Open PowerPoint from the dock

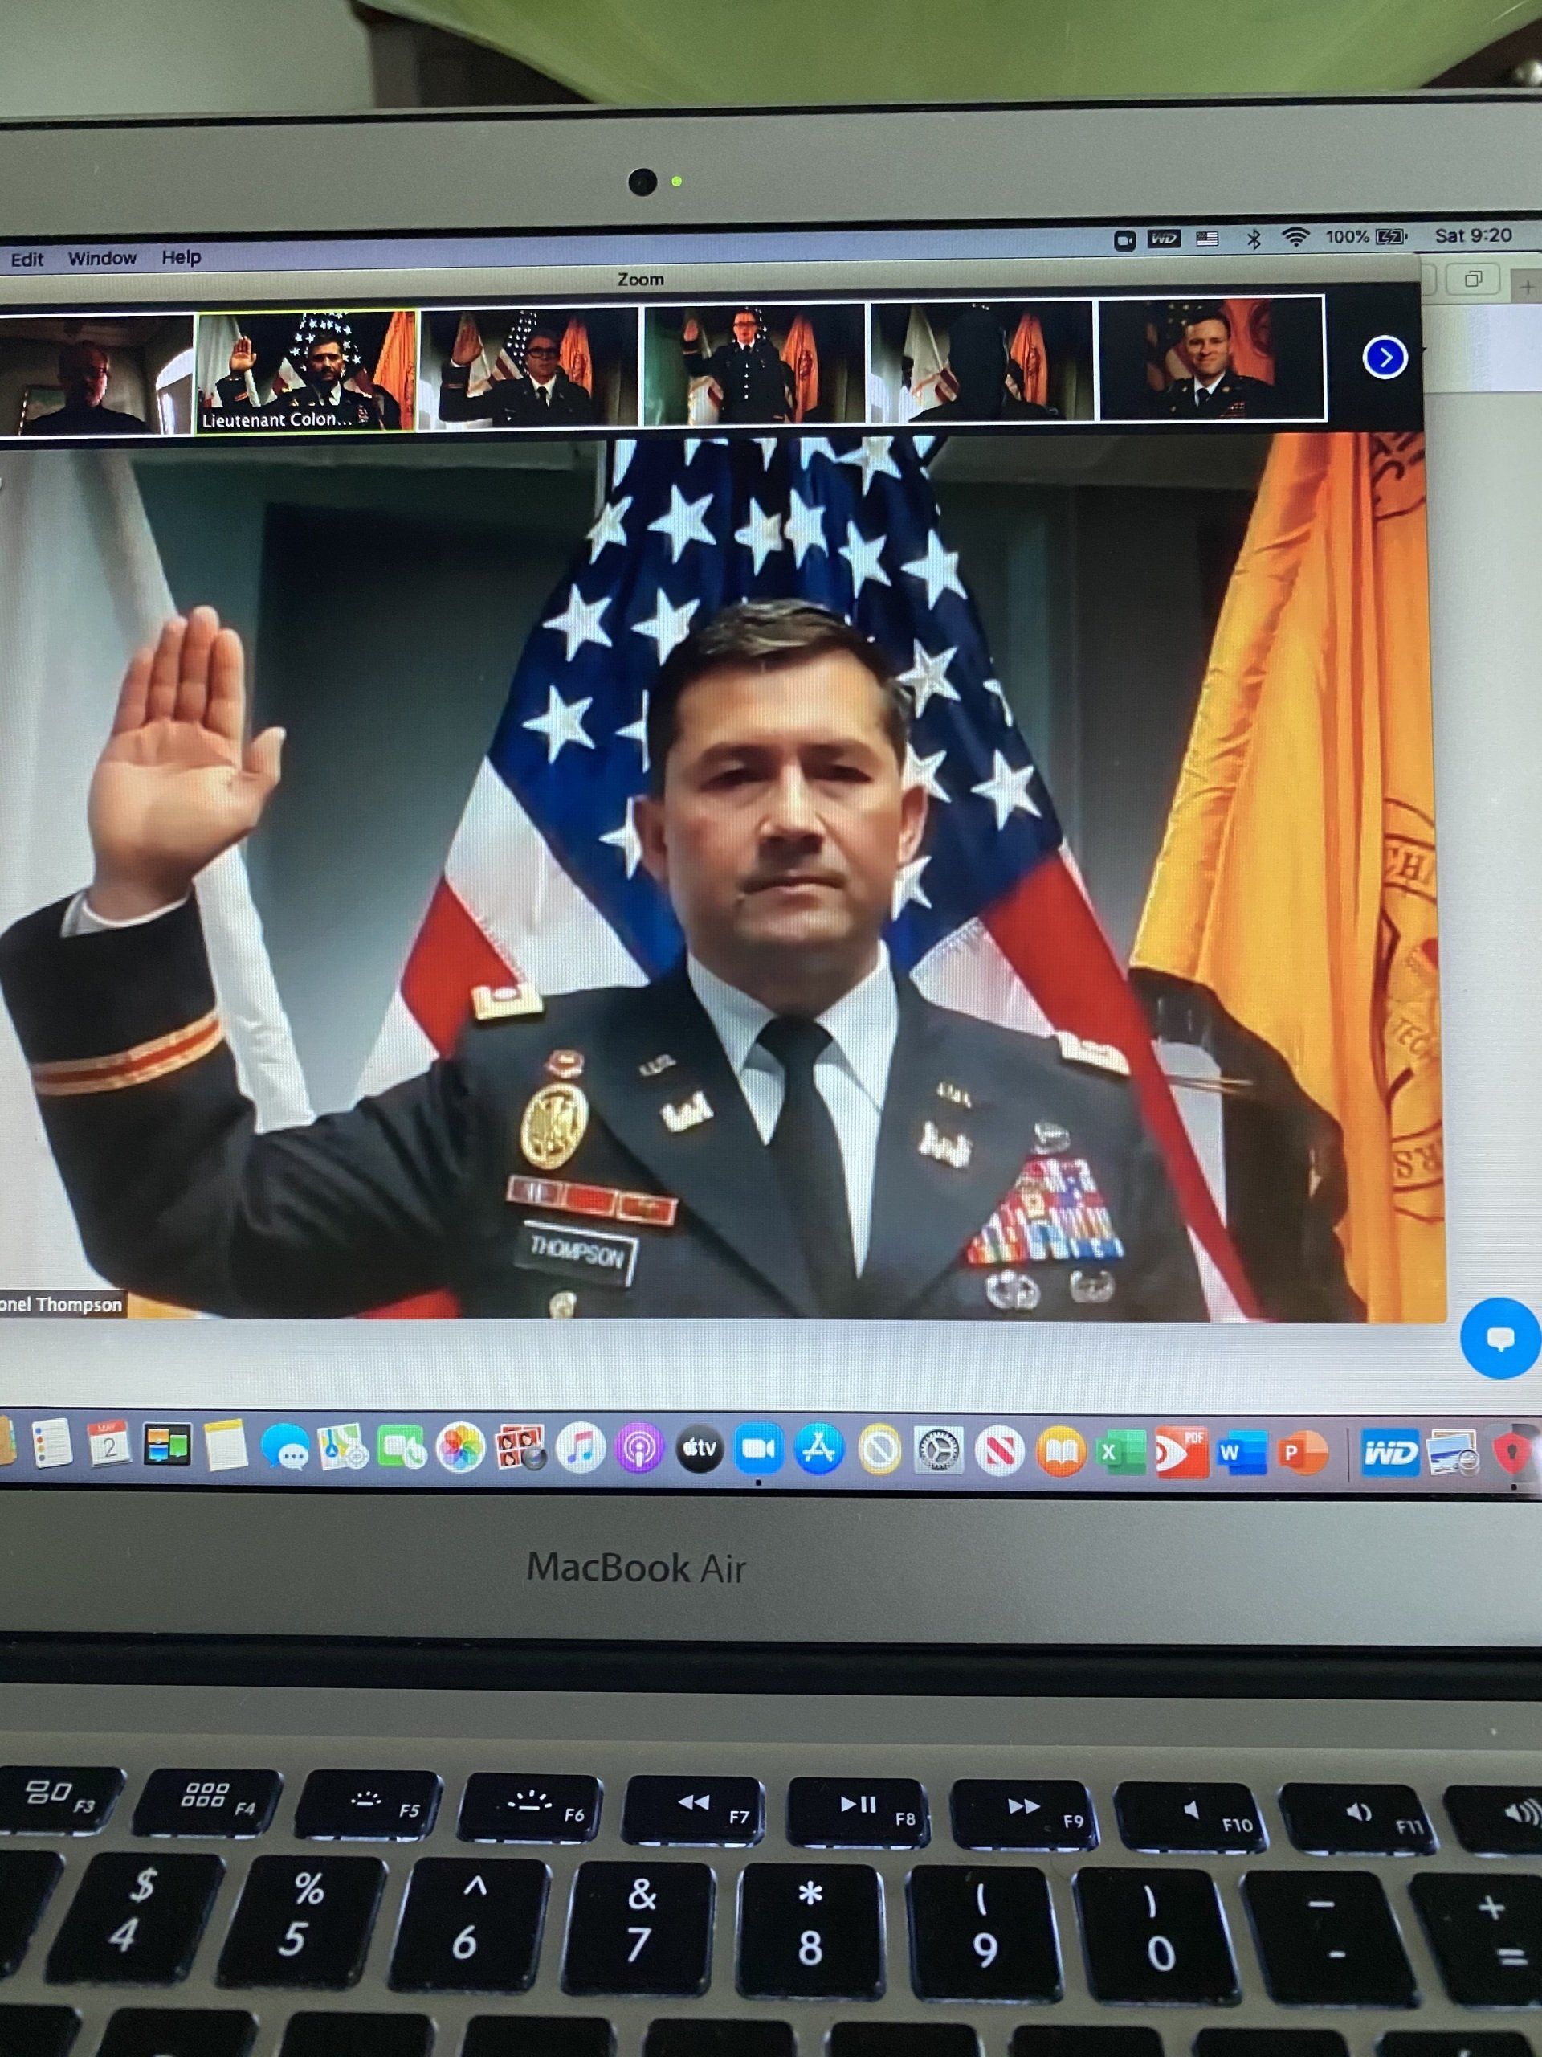(x=1300, y=1453)
